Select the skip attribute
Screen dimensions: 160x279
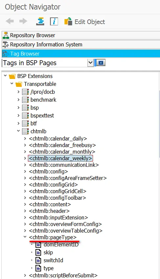tap(48, 252)
